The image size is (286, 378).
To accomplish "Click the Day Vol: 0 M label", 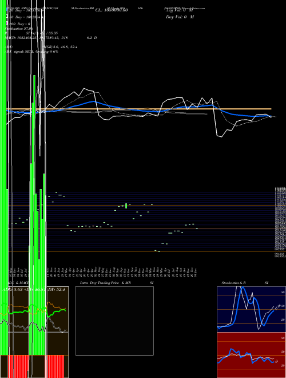I will click(180, 17).
